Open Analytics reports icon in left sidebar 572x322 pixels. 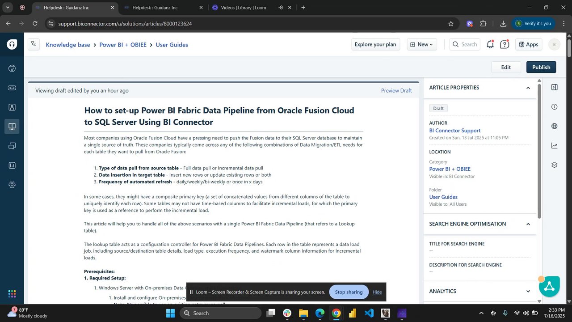tap(12, 165)
